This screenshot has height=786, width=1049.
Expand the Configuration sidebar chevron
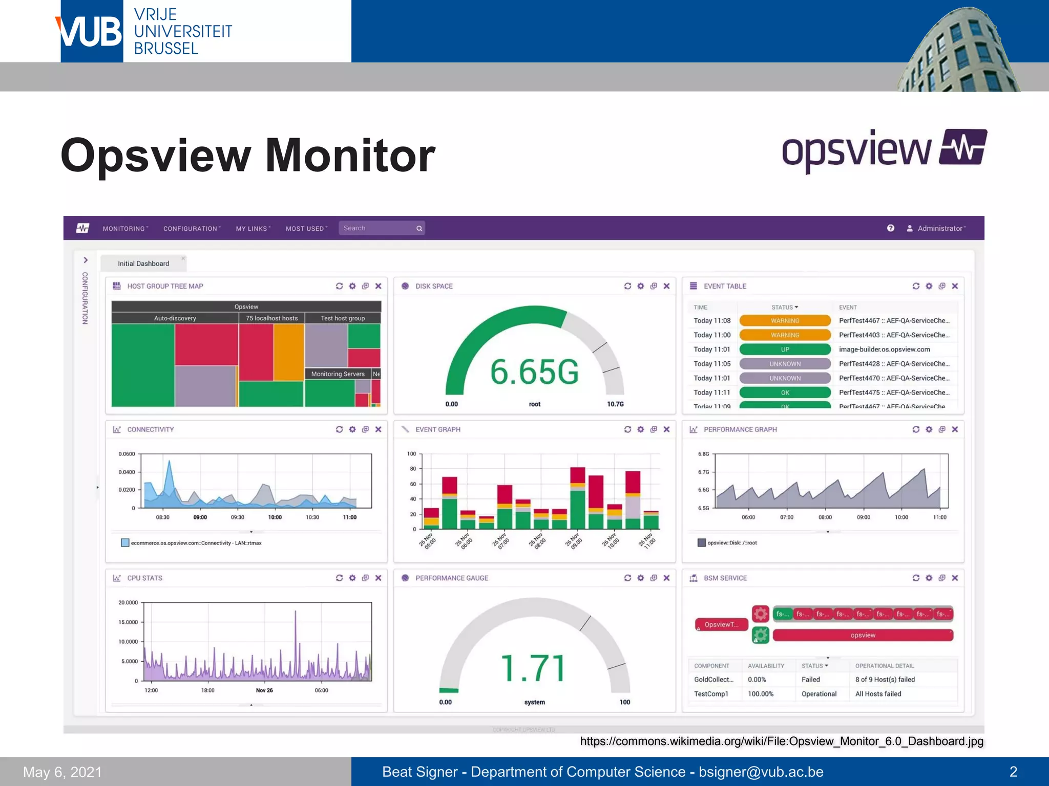[x=86, y=260]
